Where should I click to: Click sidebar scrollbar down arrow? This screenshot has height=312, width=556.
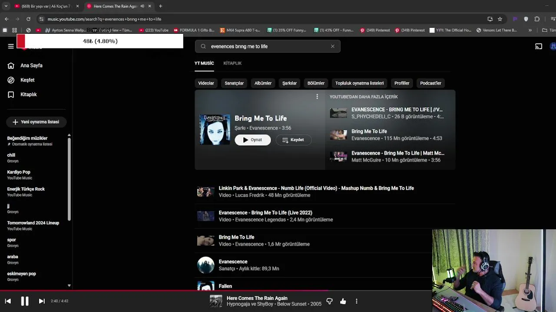(69, 286)
